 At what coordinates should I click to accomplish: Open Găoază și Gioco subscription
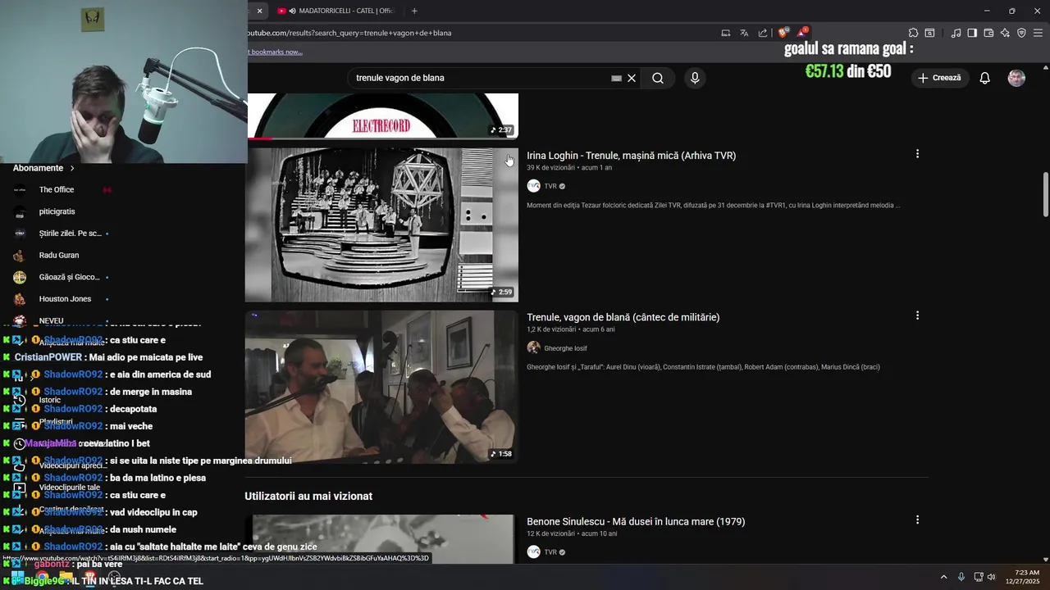point(62,277)
